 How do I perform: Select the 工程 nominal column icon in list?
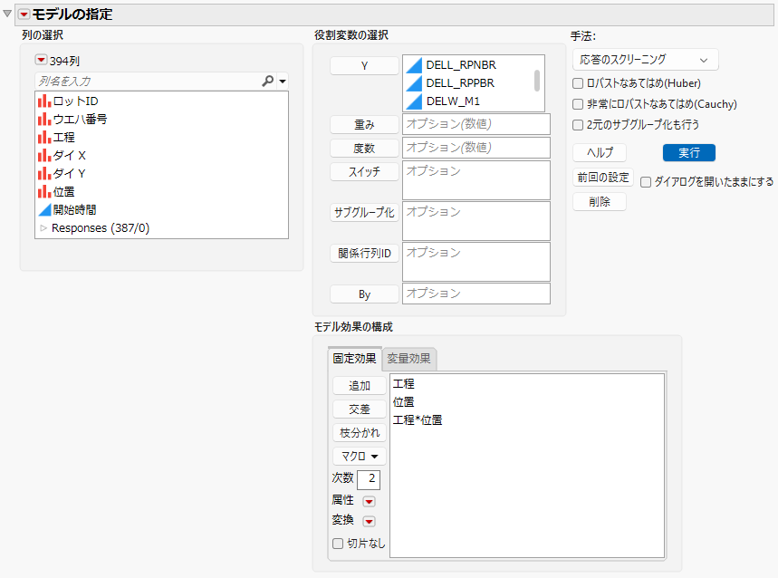click(44, 138)
